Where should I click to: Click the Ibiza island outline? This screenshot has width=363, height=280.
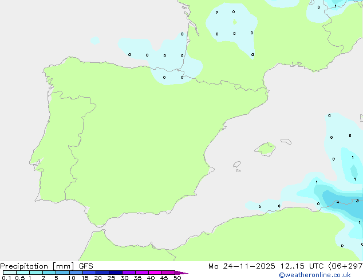coord(237,165)
